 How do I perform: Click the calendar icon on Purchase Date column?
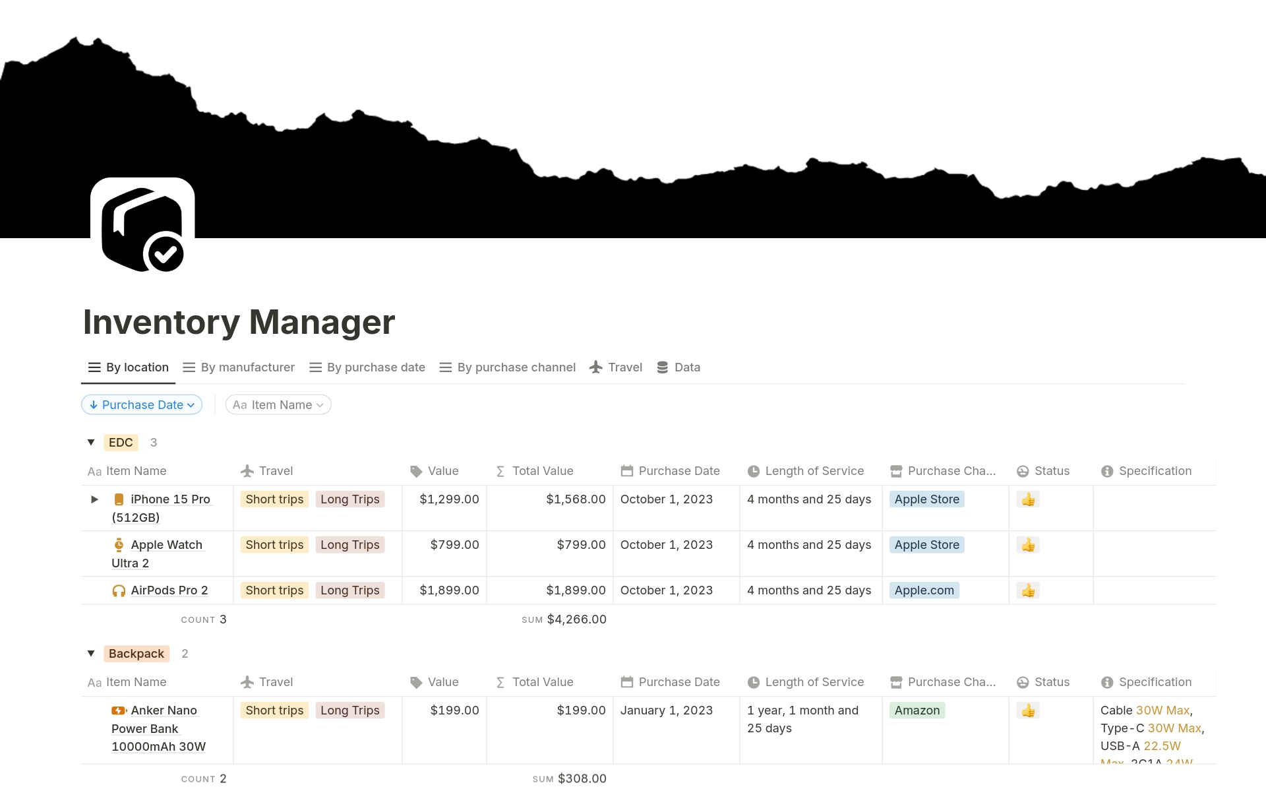pyautogui.click(x=627, y=471)
